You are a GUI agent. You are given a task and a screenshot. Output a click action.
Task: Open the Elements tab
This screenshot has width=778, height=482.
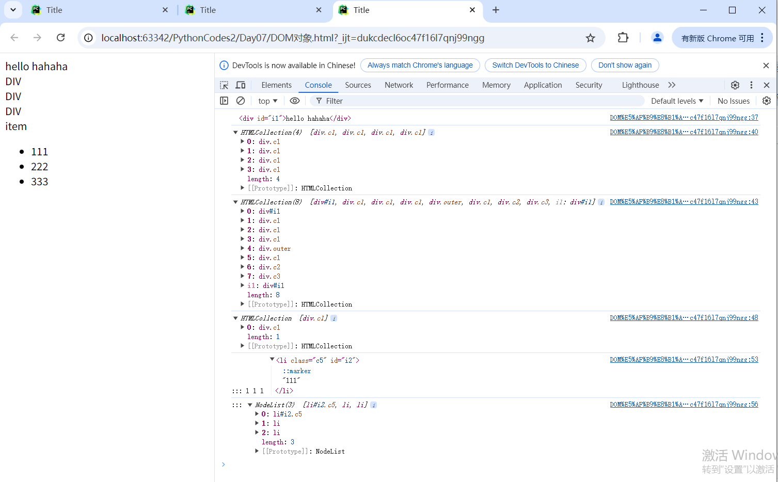point(276,85)
